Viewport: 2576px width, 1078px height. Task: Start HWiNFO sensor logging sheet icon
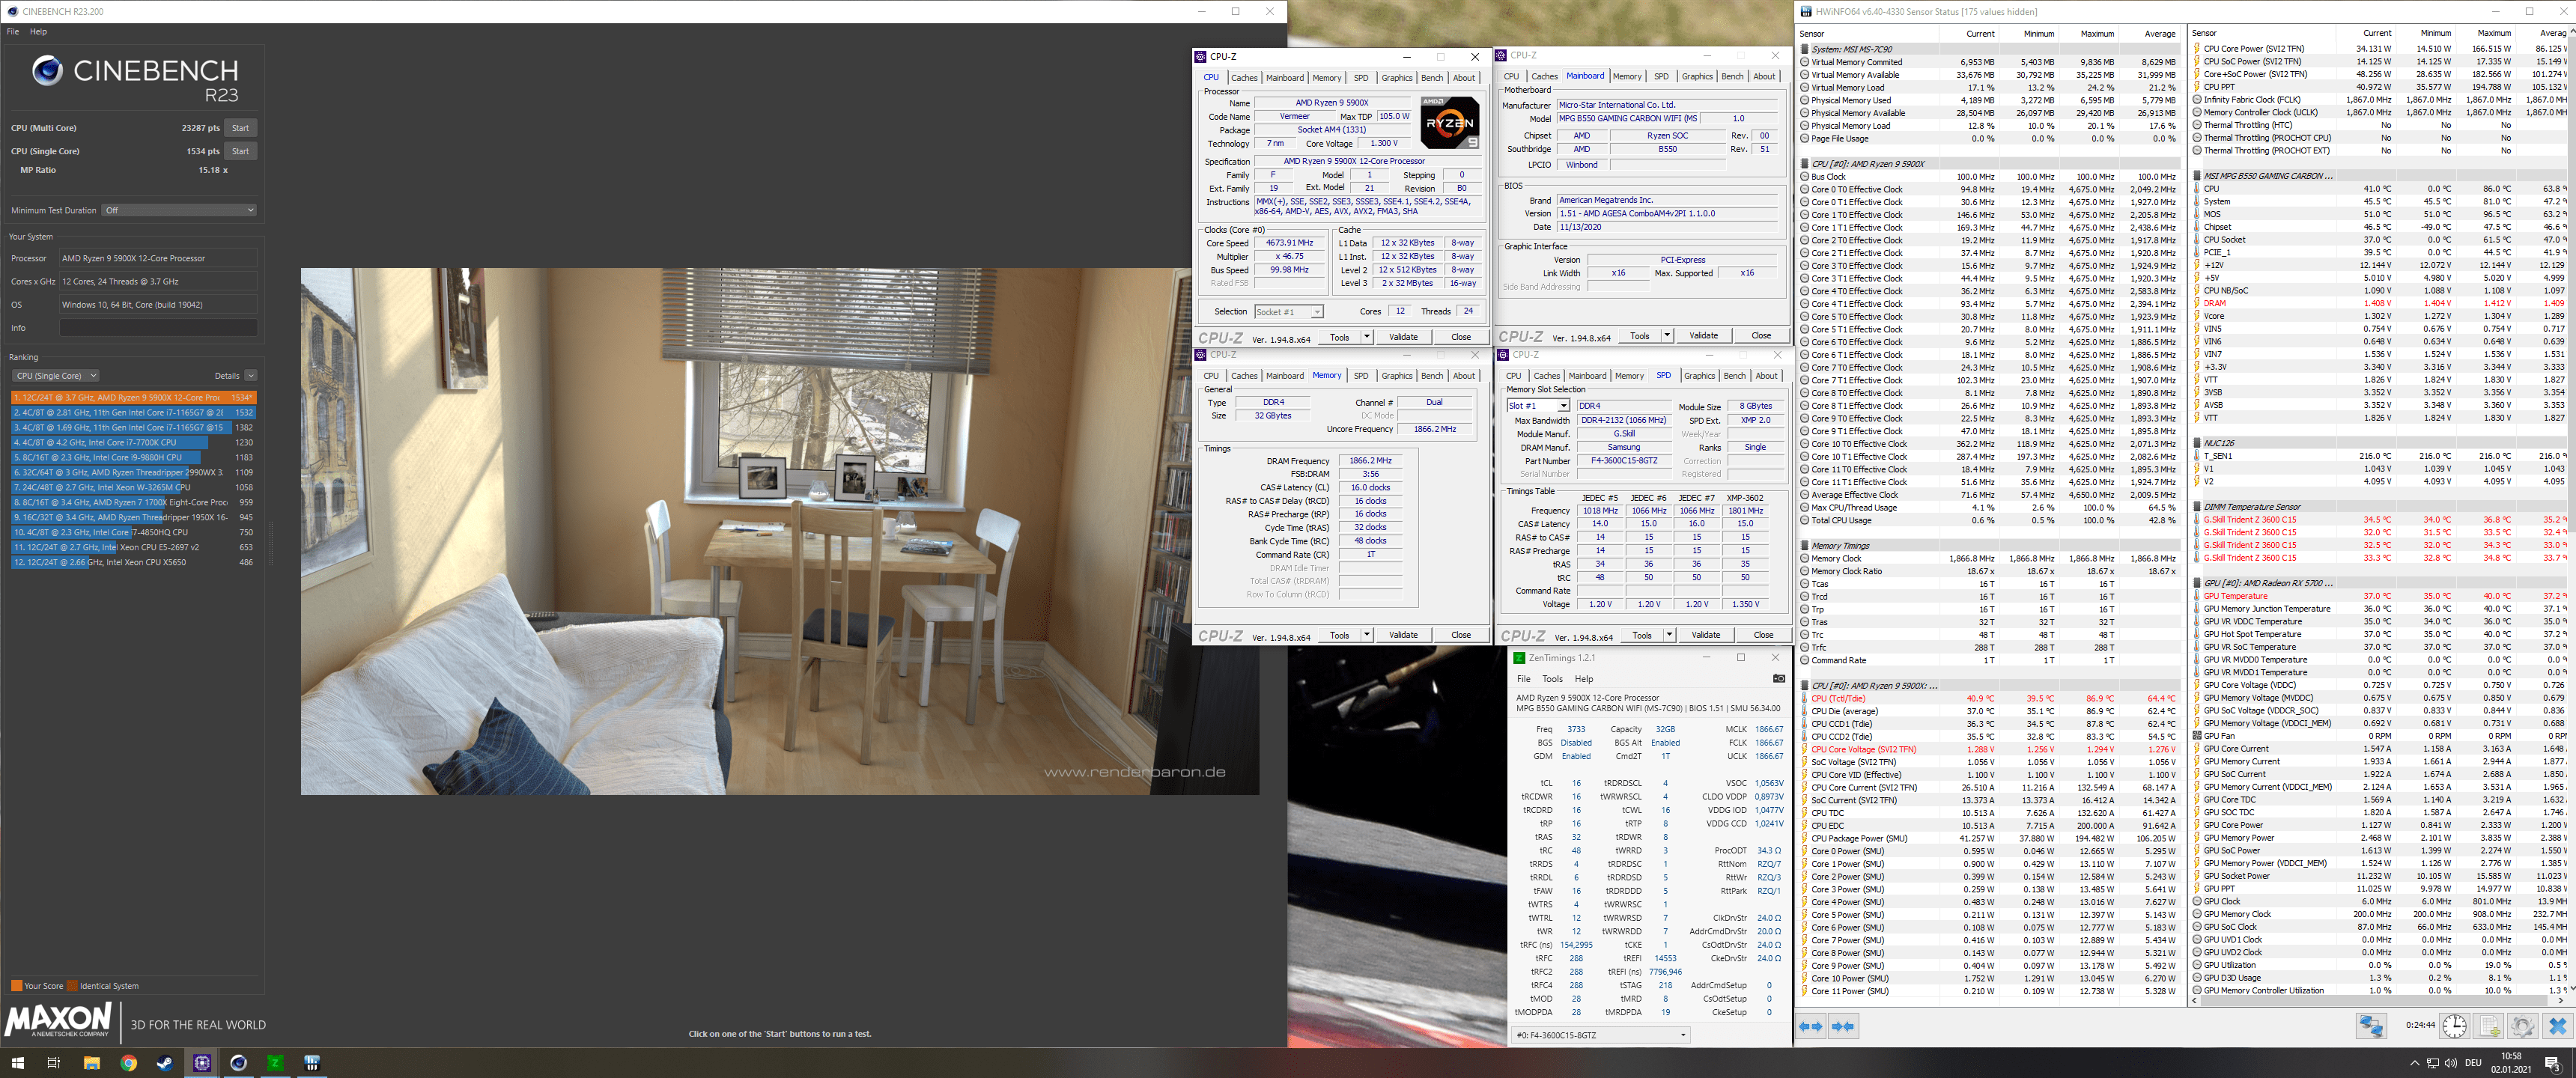[2489, 1026]
